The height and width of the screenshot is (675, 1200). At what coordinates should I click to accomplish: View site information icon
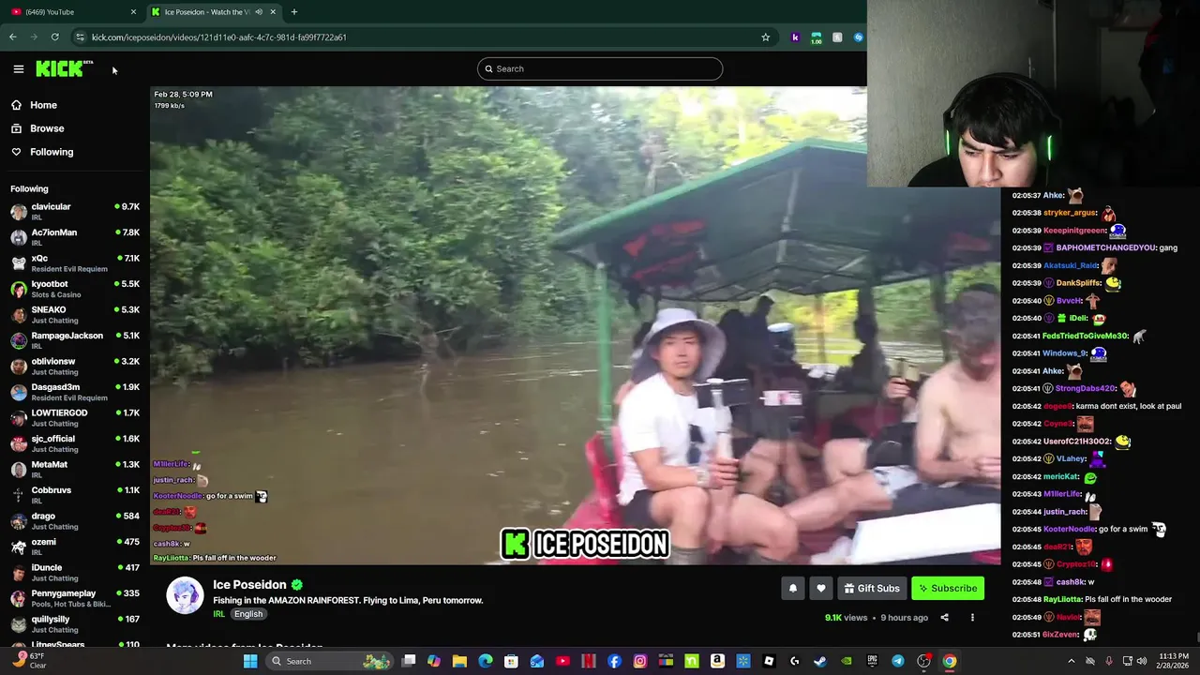coord(81,37)
